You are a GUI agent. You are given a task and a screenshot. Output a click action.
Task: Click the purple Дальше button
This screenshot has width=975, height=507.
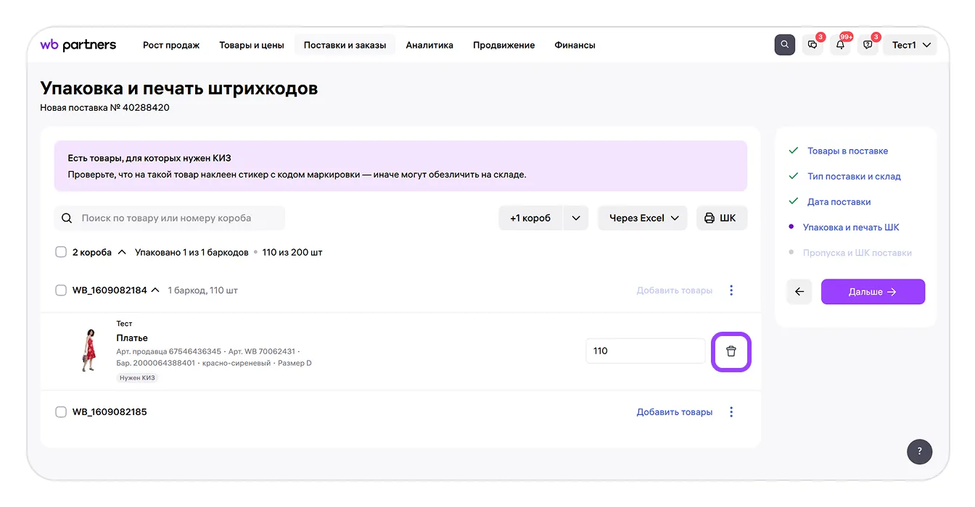(873, 292)
